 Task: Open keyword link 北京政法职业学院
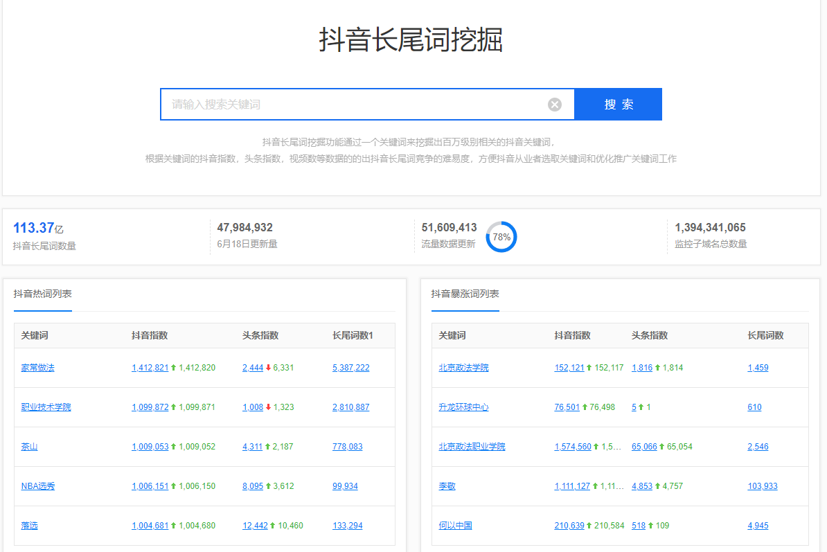pos(472,447)
